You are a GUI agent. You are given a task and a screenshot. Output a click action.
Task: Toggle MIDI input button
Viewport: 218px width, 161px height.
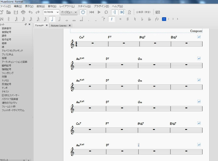[x=83, y=12]
